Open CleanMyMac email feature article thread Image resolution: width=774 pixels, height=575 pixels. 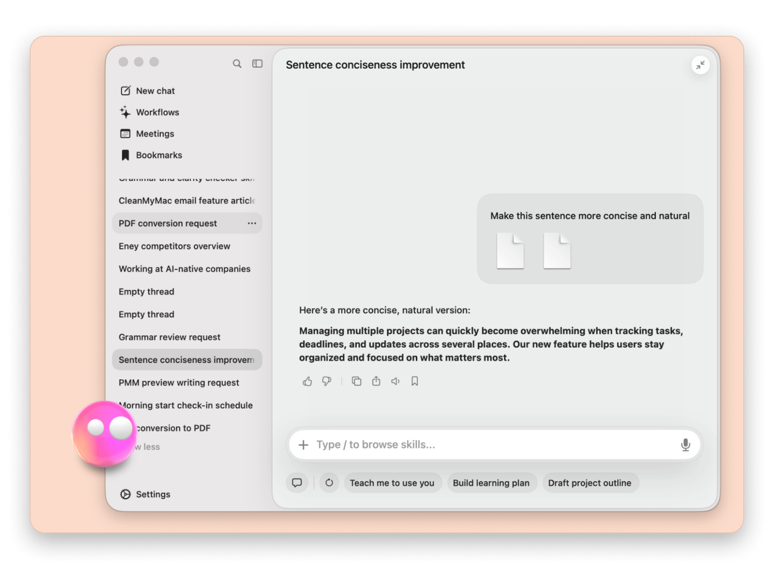tap(187, 201)
